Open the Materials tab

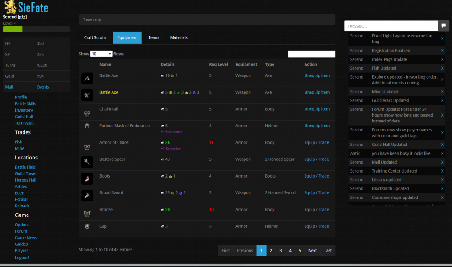[x=179, y=37]
